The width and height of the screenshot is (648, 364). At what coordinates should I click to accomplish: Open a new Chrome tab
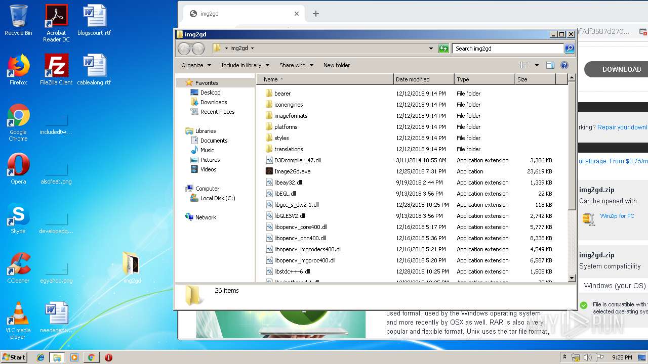point(316,14)
